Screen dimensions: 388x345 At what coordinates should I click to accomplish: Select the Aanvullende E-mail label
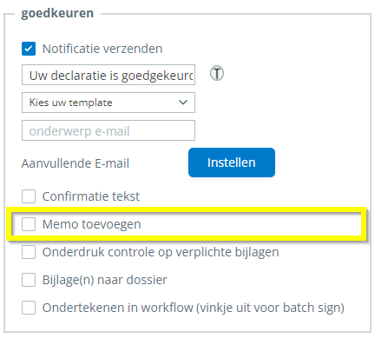click(76, 163)
